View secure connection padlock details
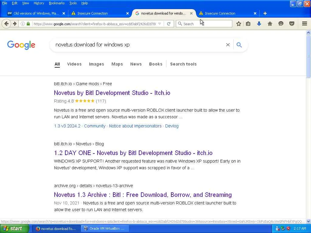The width and height of the screenshot is (311, 233). (x=28, y=24)
